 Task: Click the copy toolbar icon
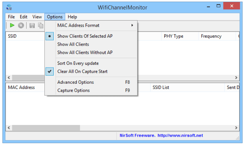pos(41,25)
